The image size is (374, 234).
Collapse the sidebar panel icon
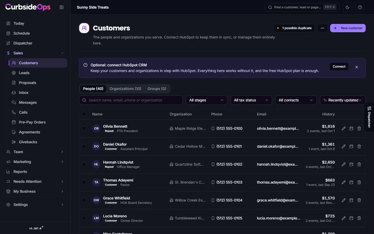62,7
